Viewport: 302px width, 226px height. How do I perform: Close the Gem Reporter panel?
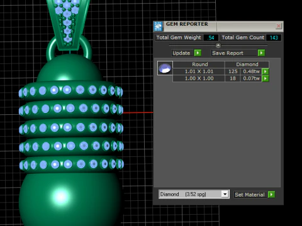tap(279, 26)
